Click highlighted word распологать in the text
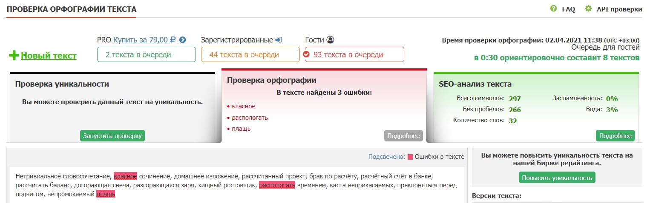This screenshot has width=650, height=203. click(277, 185)
